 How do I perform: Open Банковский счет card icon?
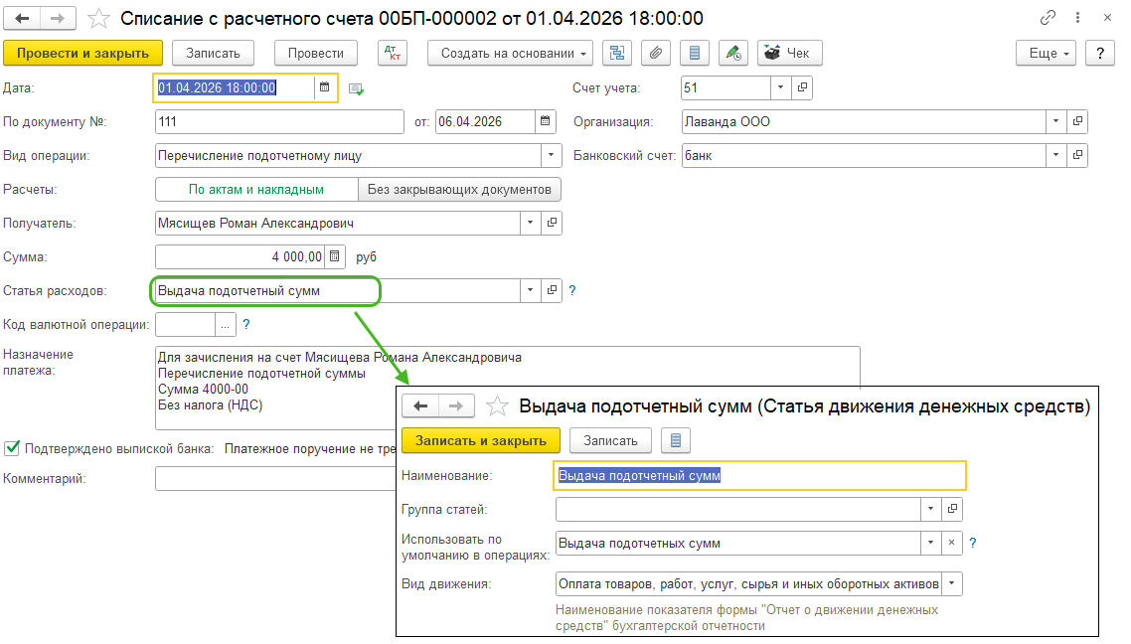pos(1077,155)
